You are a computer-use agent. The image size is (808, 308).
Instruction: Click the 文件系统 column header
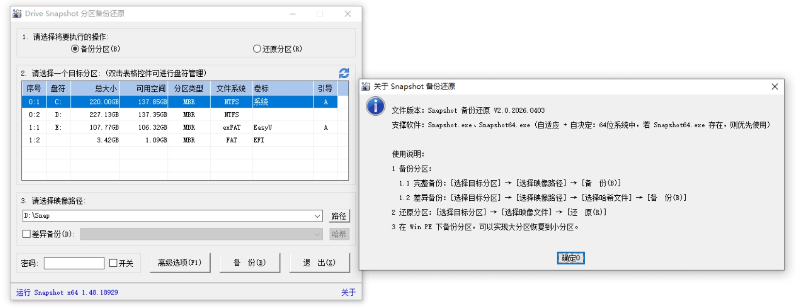[231, 88]
